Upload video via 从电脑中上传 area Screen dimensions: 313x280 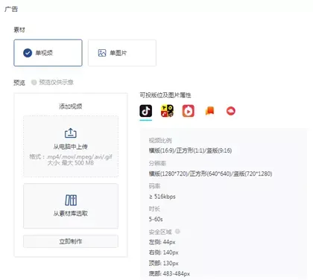coord(71,146)
